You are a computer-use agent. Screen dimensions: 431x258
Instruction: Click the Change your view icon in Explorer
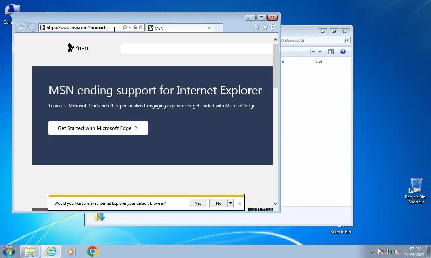[312, 52]
